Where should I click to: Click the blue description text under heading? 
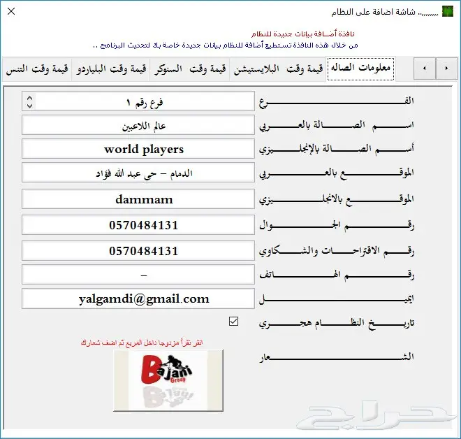[x=226, y=45]
